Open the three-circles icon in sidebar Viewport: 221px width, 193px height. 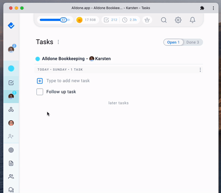click(11, 110)
